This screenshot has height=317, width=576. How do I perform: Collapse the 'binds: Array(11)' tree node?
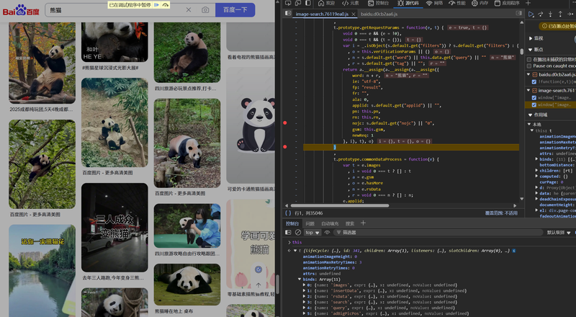pos(300,279)
